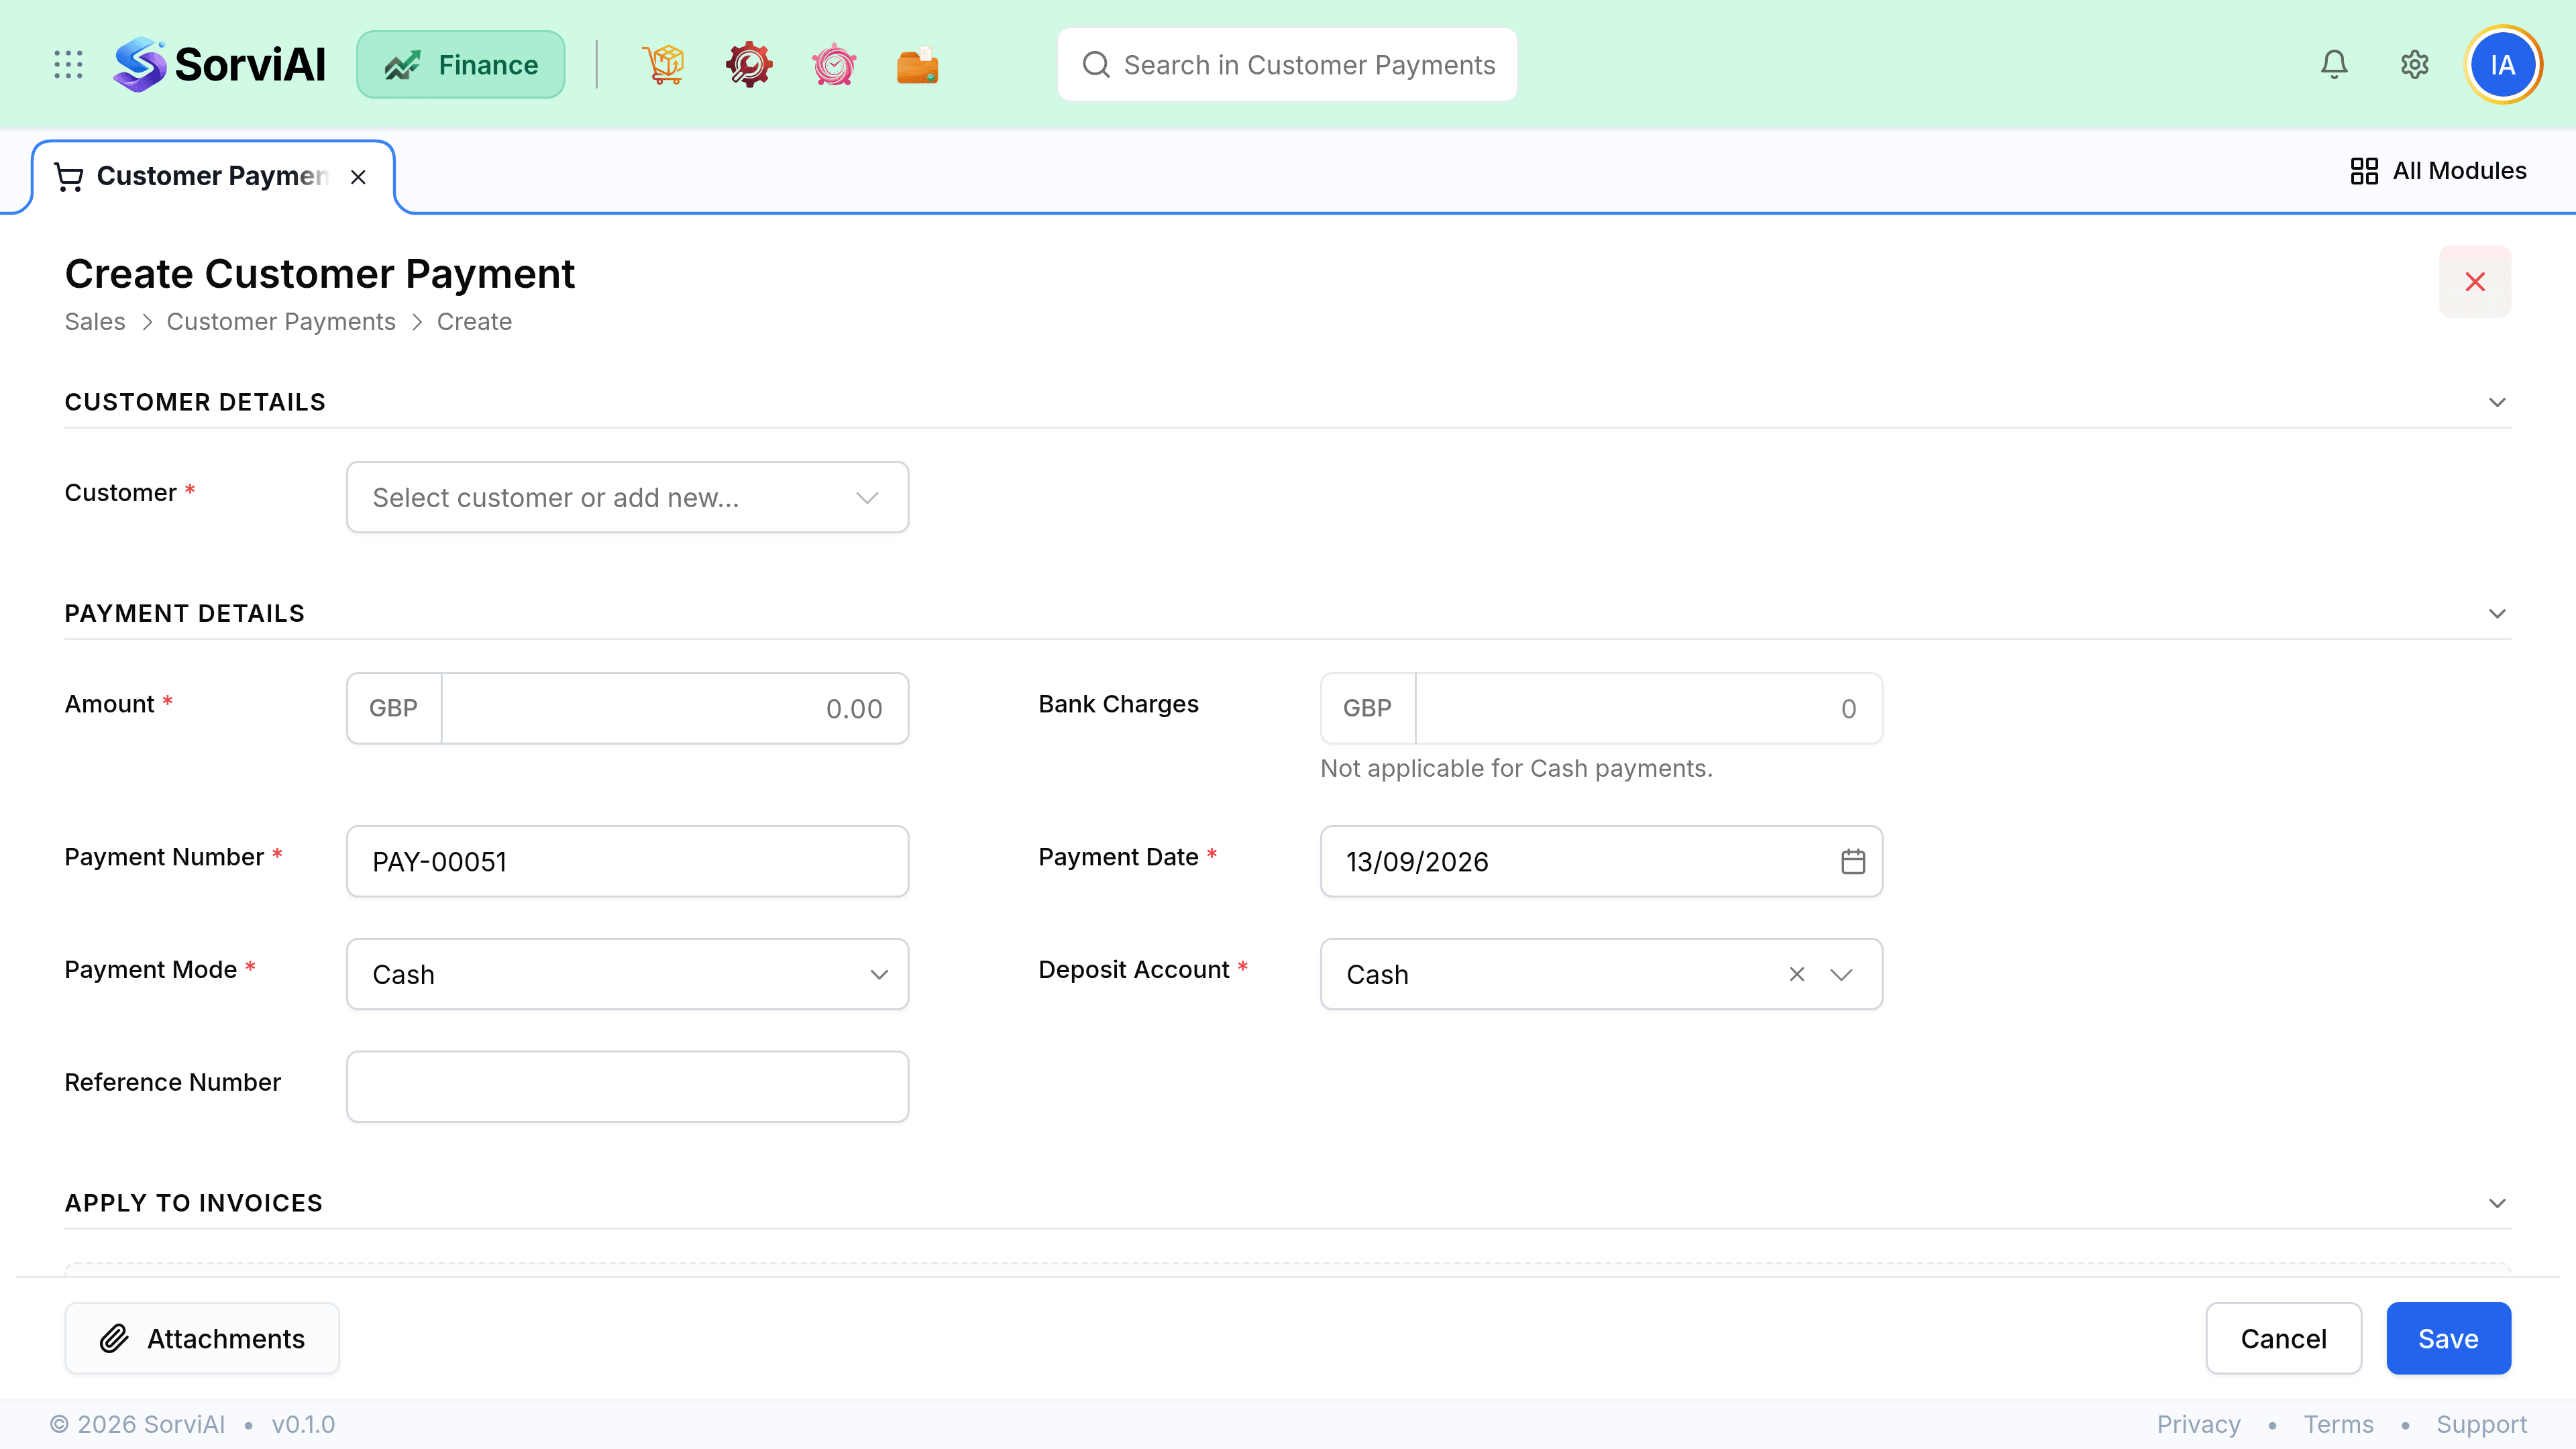Click the SorviAI logo

(219, 65)
